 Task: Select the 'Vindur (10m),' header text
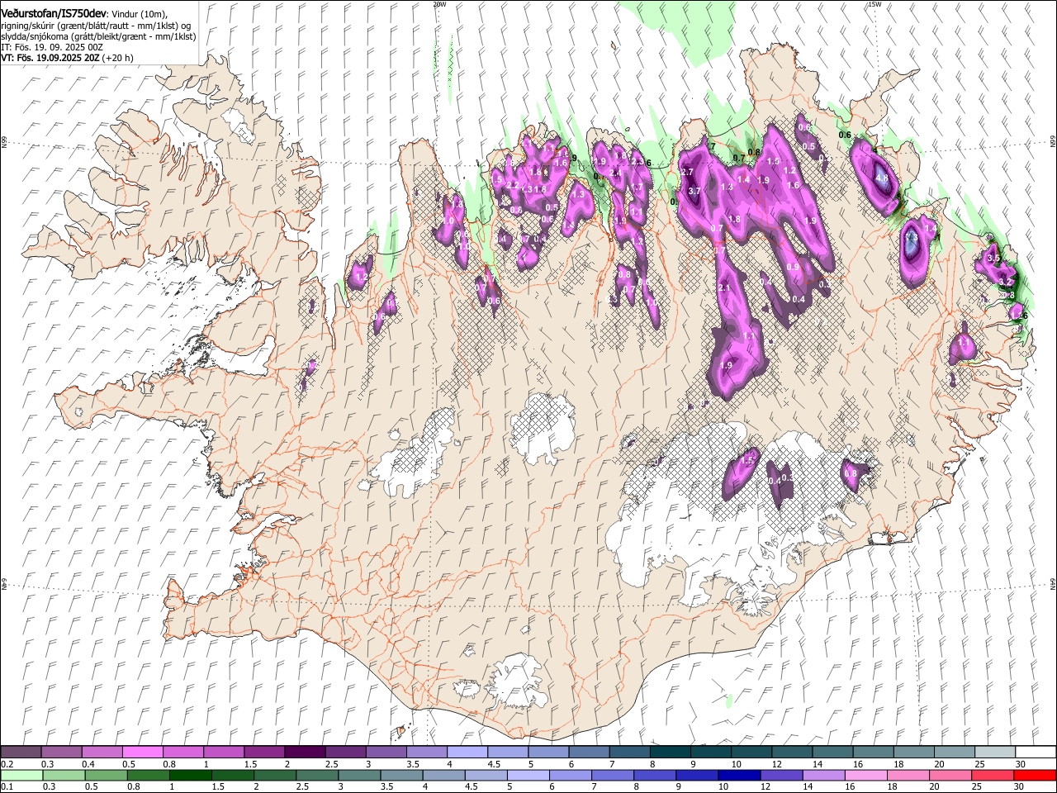point(139,15)
